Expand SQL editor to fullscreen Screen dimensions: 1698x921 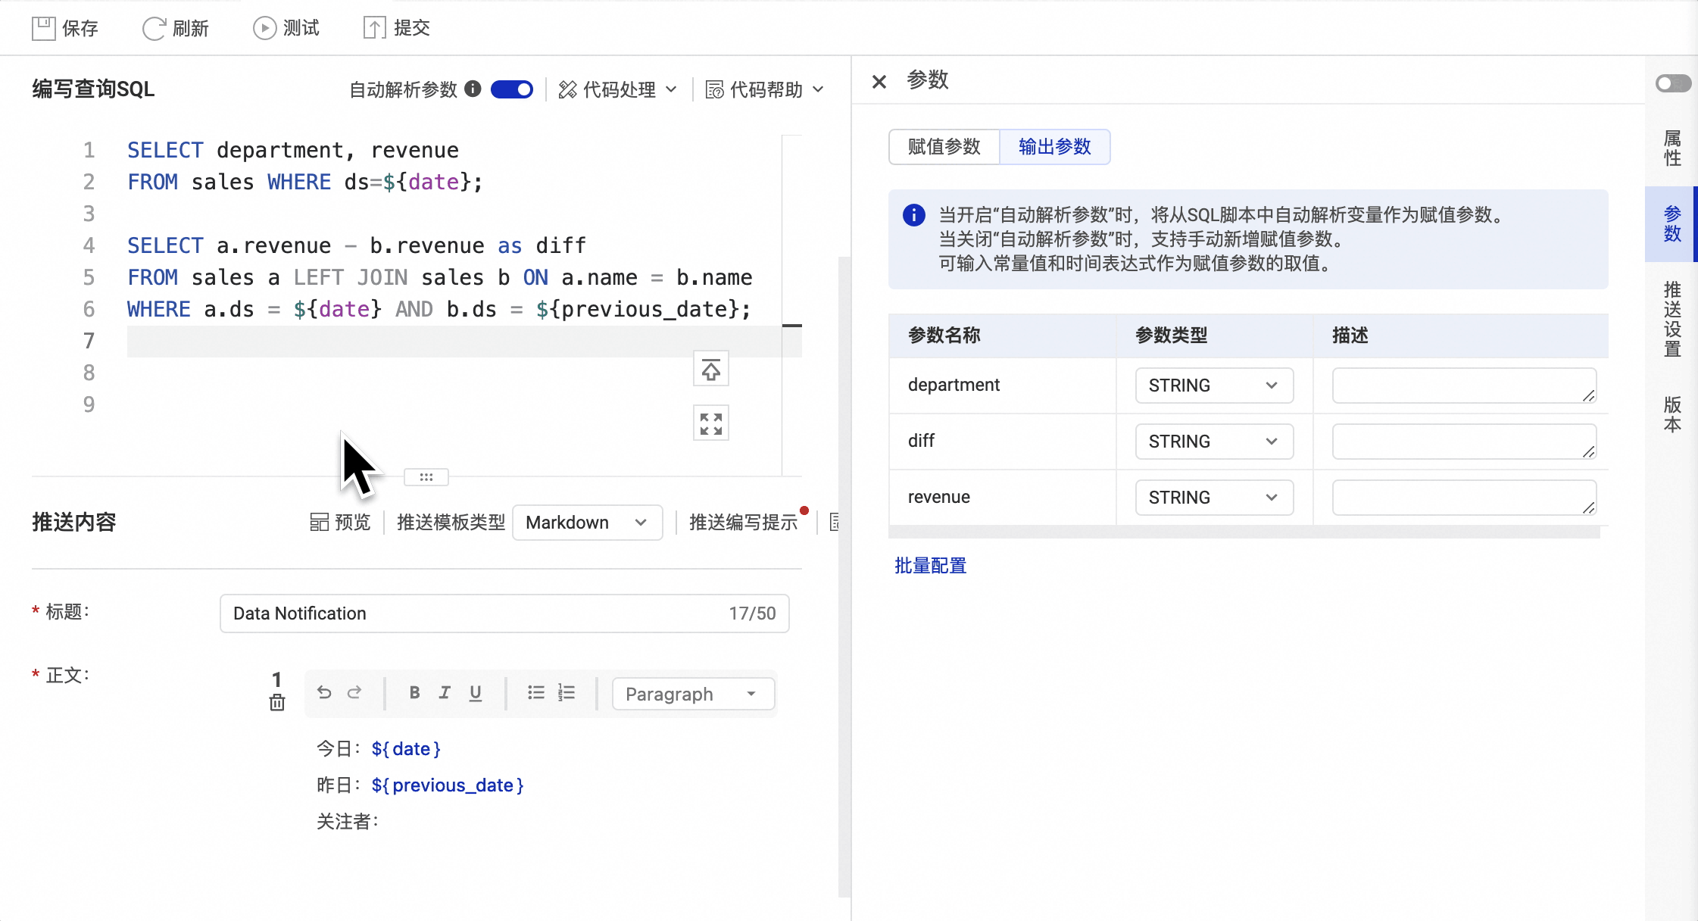click(x=710, y=423)
